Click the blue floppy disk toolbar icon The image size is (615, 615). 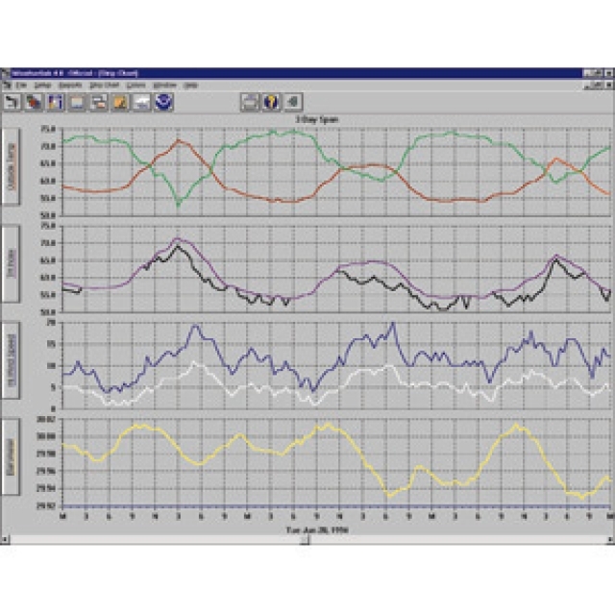point(57,101)
